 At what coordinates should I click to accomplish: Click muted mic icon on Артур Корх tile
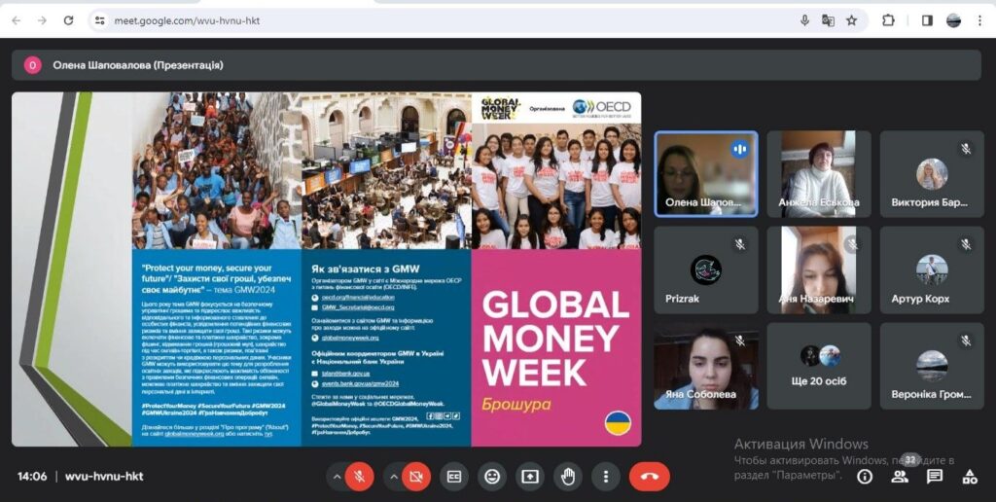pos(966,244)
